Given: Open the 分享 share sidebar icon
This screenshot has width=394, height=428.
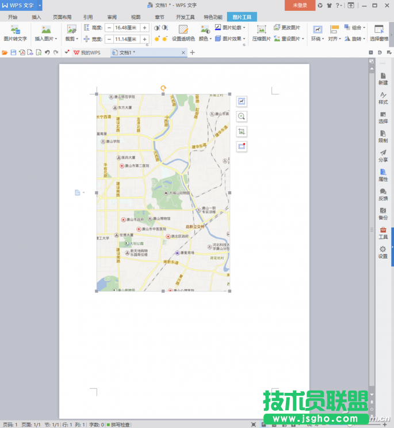Looking at the screenshot, I should tap(383, 155).
